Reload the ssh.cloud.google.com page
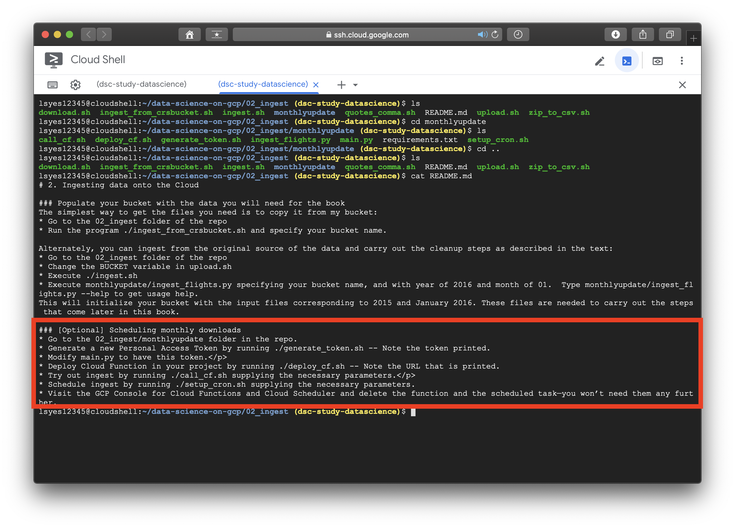 [495, 35]
